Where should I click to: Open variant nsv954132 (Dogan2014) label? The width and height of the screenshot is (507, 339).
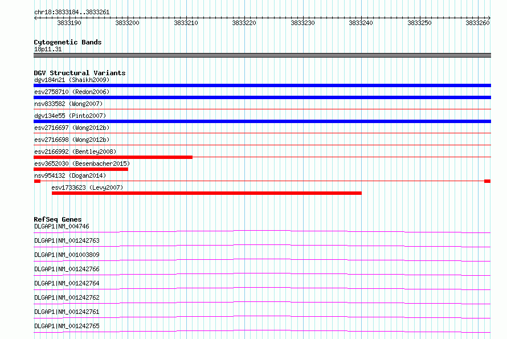70,175
